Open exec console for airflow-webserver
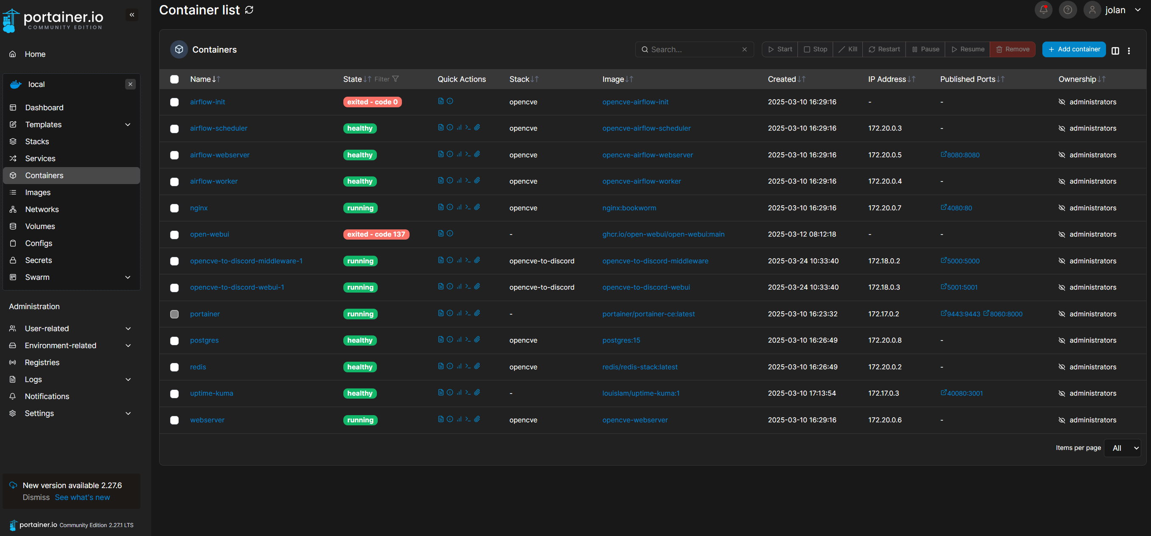Viewport: 1151px width, 536px height. (x=468, y=154)
